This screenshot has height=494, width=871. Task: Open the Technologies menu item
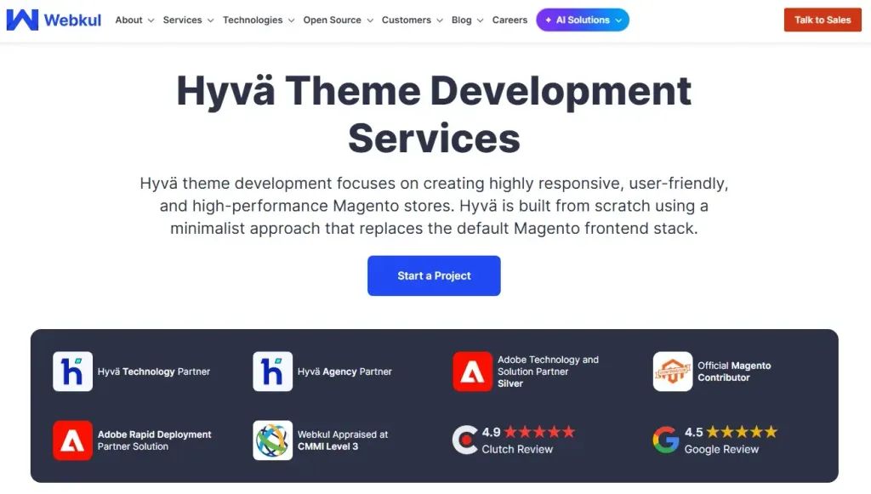[x=253, y=20]
